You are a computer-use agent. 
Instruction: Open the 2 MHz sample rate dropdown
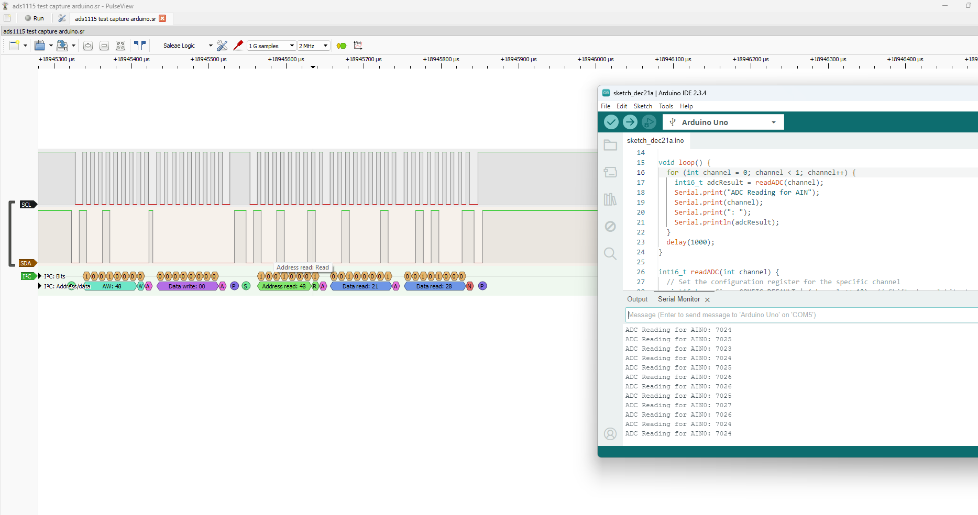pyautogui.click(x=313, y=46)
